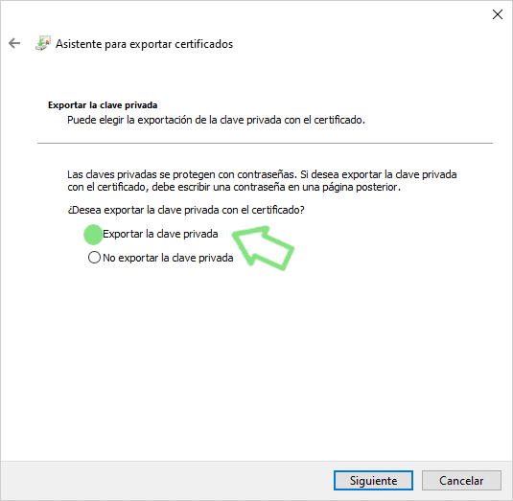513x501 pixels.
Task: Go back with the left arrow icon
Action: tap(14, 43)
